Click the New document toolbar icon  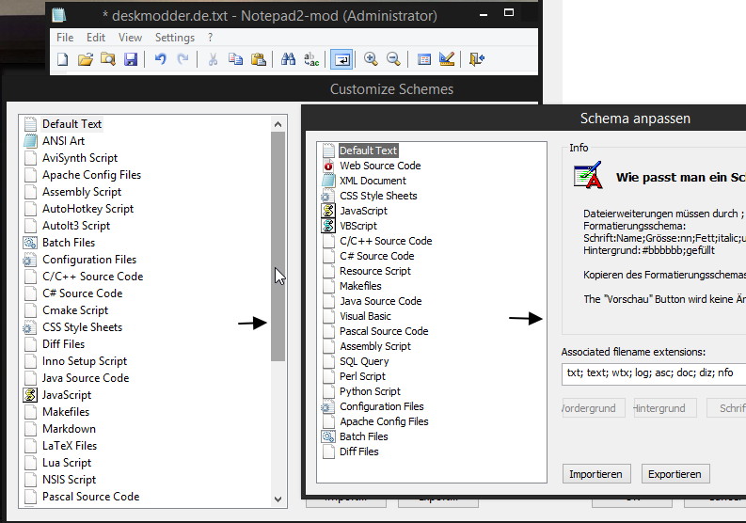63,59
